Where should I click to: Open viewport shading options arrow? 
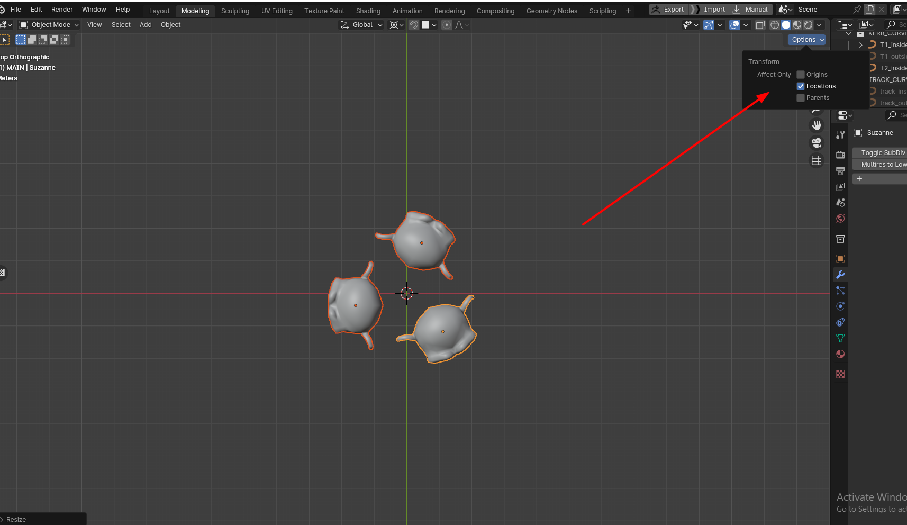point(819,25)
